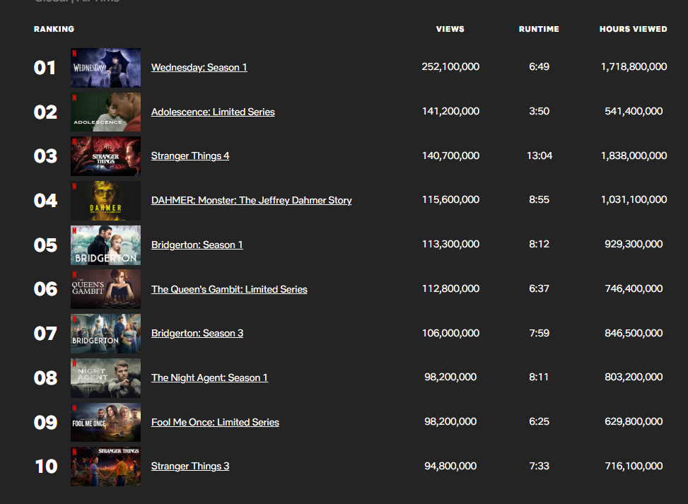Click the RANKING column header

53,29
